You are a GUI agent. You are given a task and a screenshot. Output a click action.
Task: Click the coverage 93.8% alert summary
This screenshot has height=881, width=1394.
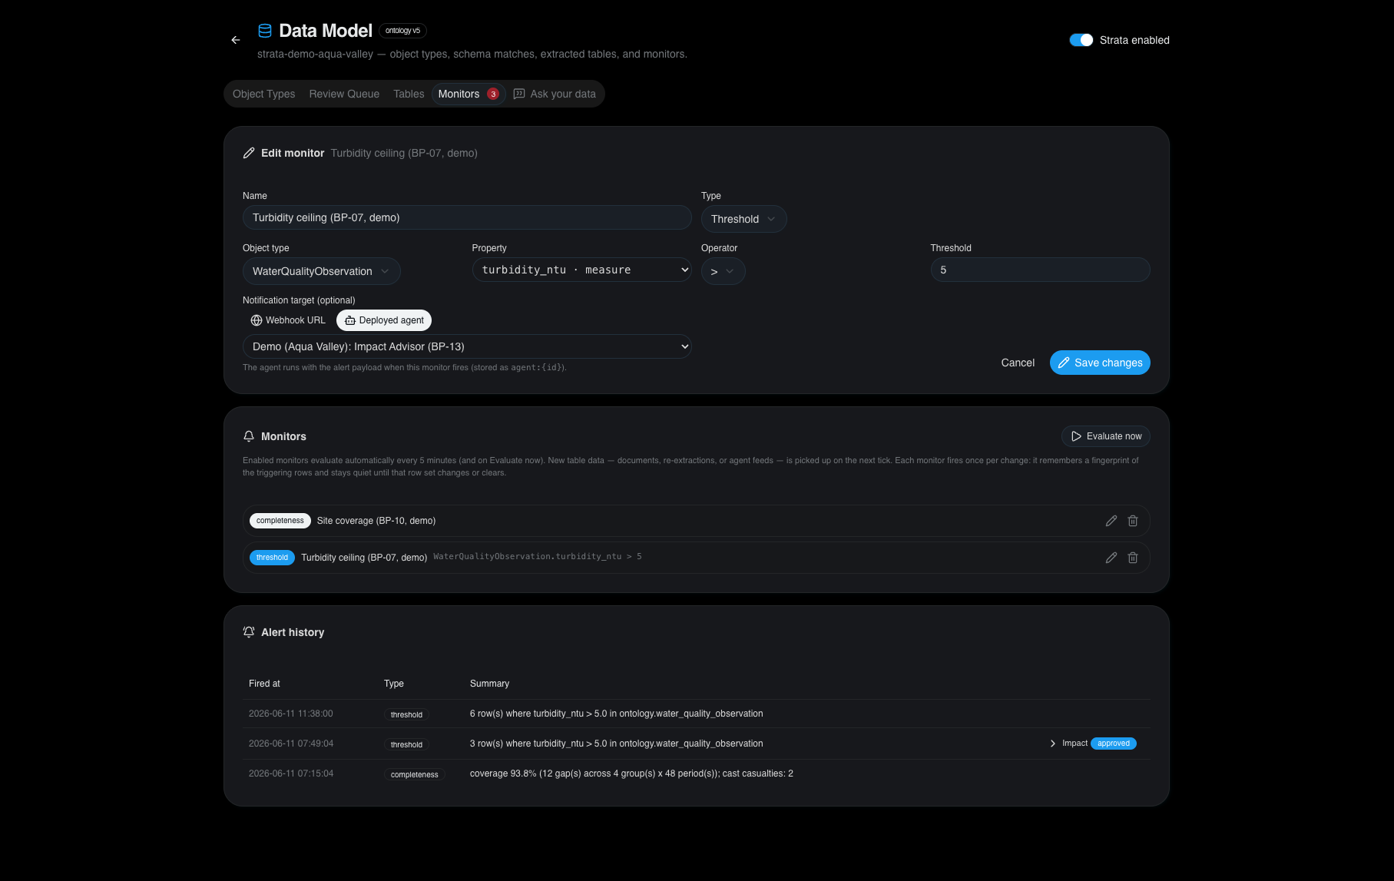click(631, 773)
